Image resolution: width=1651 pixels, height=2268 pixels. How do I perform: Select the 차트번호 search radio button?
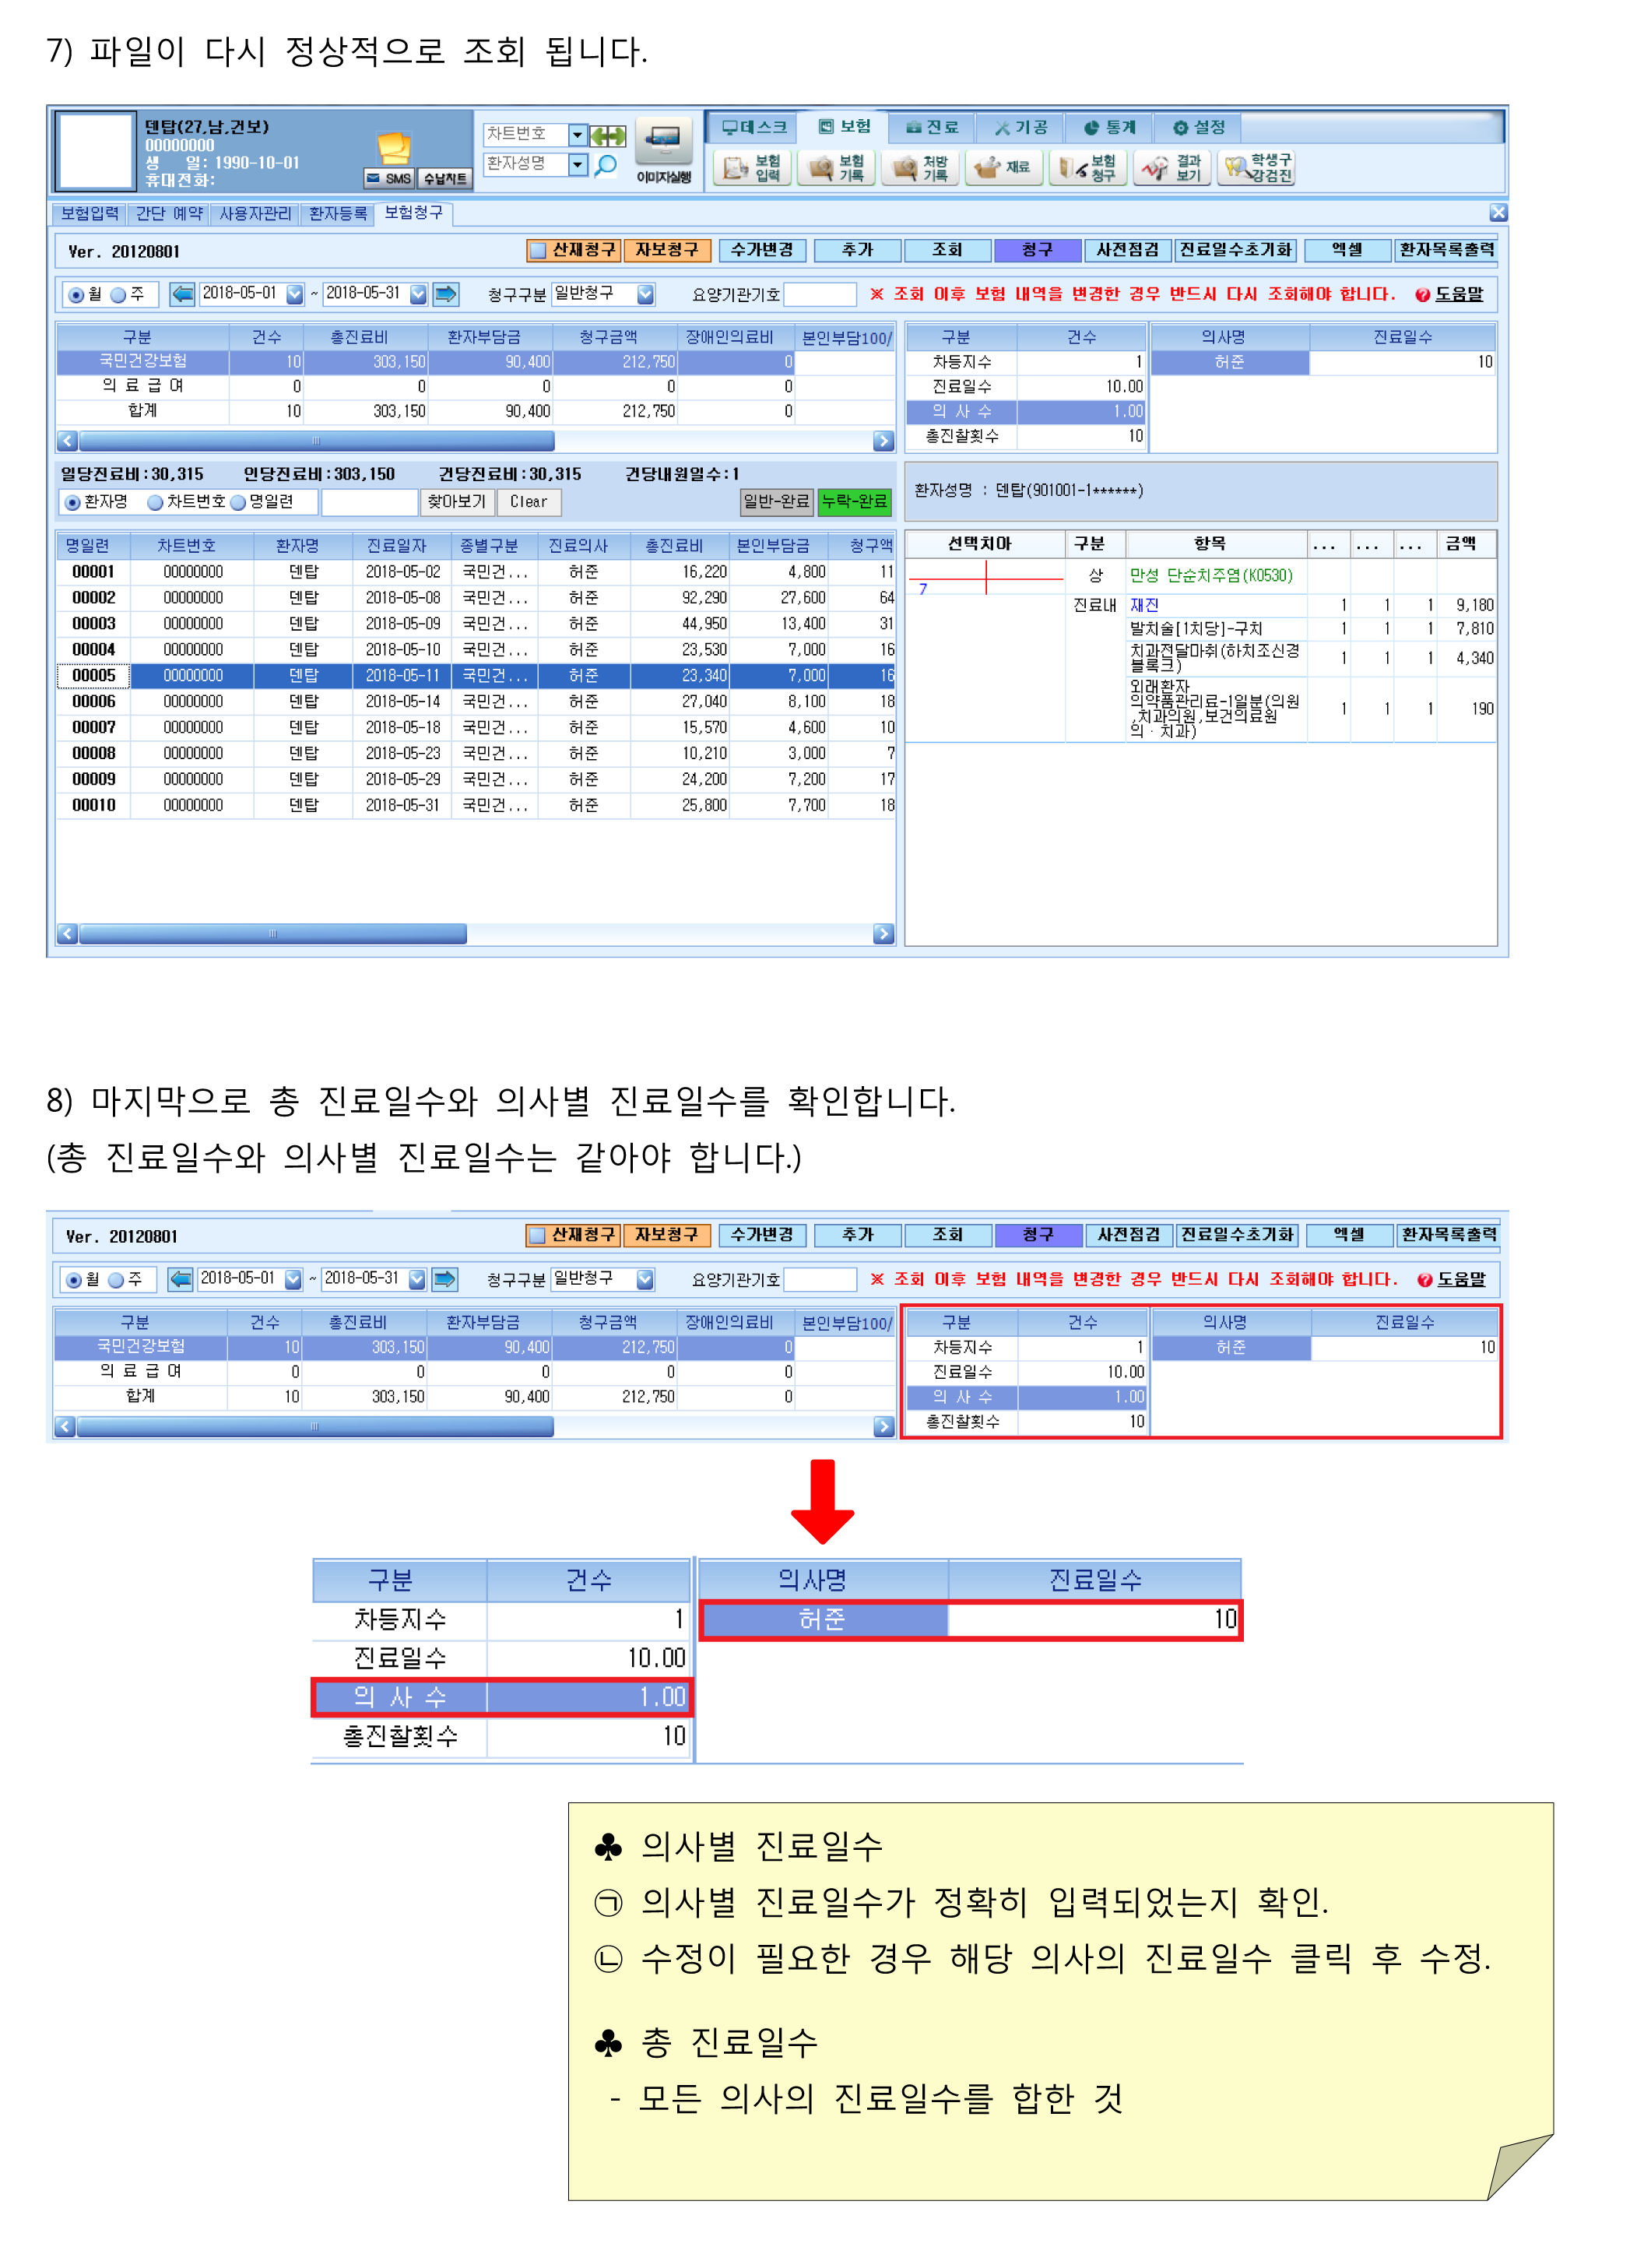[x=155, y=502]
